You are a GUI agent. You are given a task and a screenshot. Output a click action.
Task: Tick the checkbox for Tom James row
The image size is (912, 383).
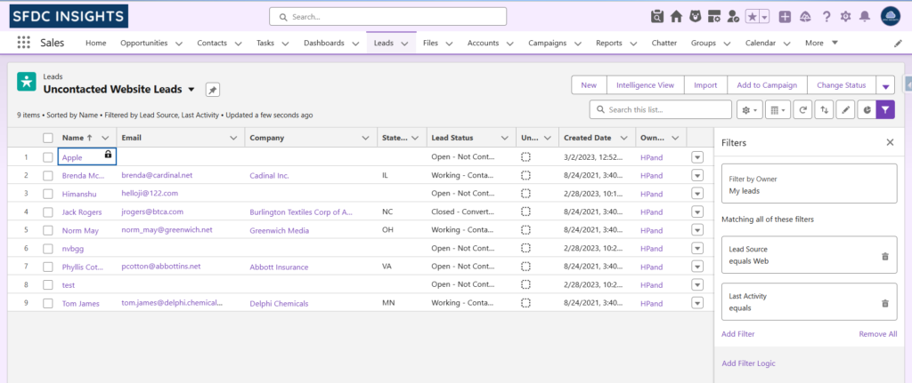(x=48, y=303)
